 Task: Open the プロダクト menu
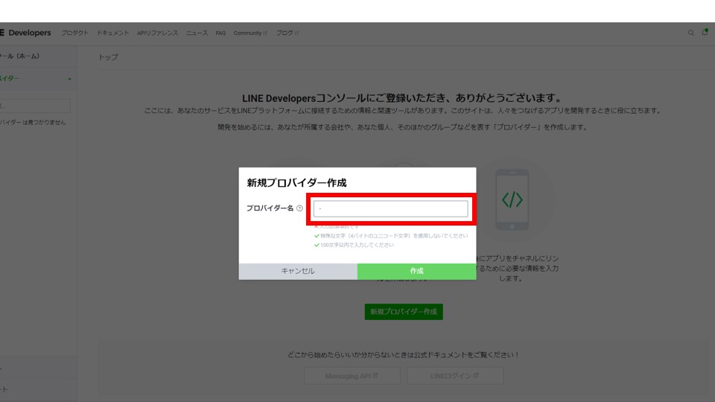(x=74, y=33)
